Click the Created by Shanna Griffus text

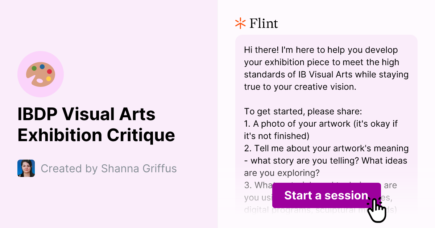tap(109, 168)
